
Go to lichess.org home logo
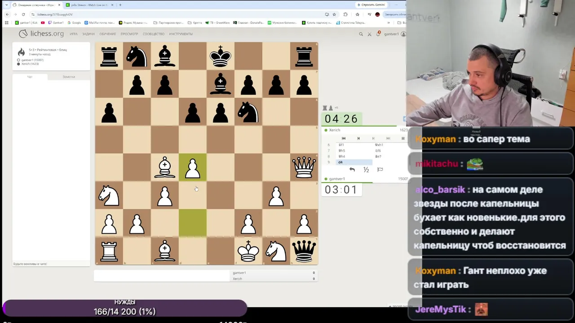[41, 34]
